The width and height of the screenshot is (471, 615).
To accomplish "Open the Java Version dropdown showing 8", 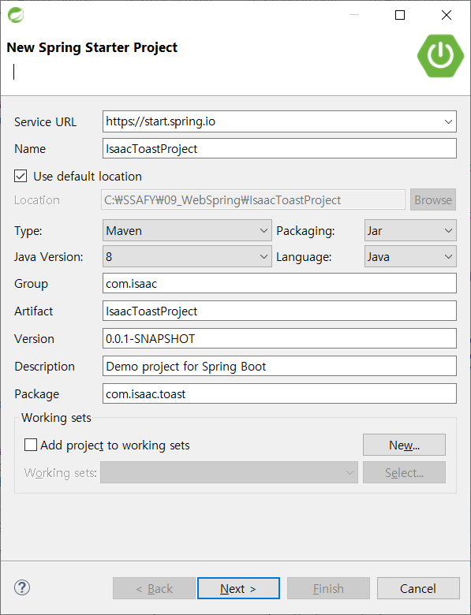I will tap(187, 256).
